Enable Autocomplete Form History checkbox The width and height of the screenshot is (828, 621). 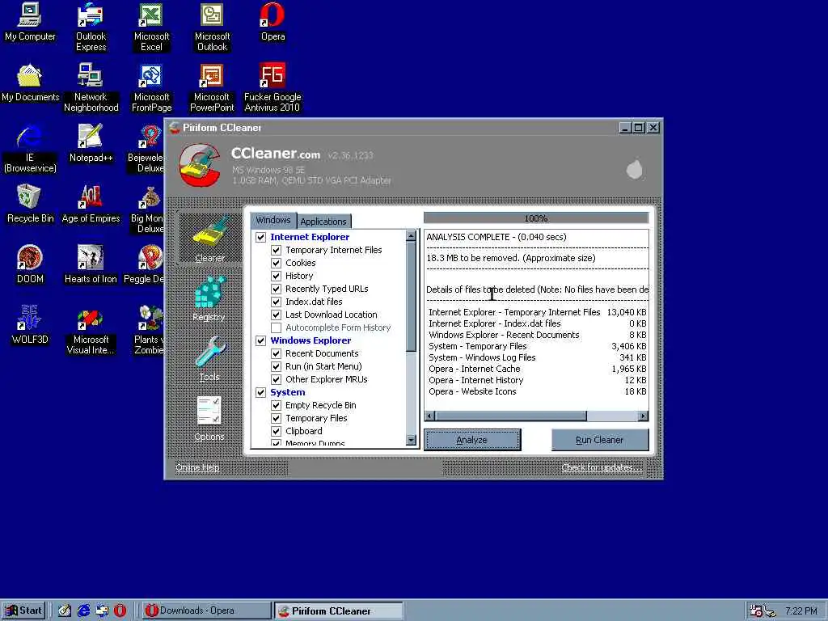[x=277, y=327]
